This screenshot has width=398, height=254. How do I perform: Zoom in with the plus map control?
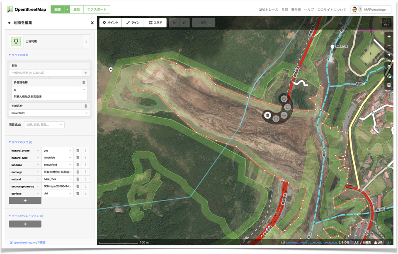[x=388, y=36]
